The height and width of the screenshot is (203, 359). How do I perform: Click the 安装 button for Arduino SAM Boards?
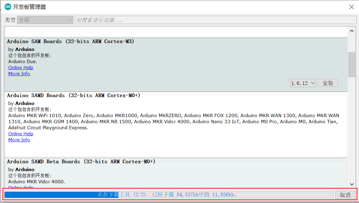(x=328, y=83)
